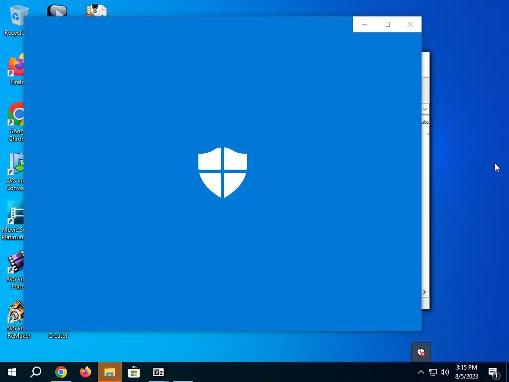Select the Movie Studio Platinum desktop shortcut
Viewport: 509px width, 382px height.
pos(12,221)
